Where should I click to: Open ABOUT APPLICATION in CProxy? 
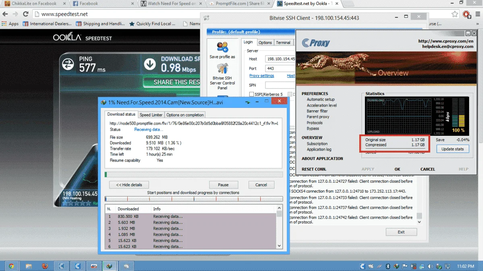pyautogui.click(x=322, y=159)
